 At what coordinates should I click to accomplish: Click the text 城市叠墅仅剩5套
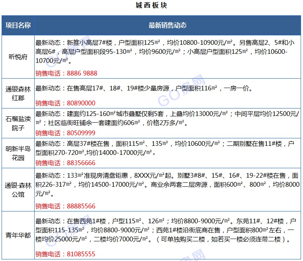140,114
